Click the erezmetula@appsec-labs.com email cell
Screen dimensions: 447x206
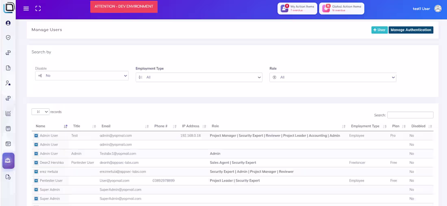click(x=123, y=172)
